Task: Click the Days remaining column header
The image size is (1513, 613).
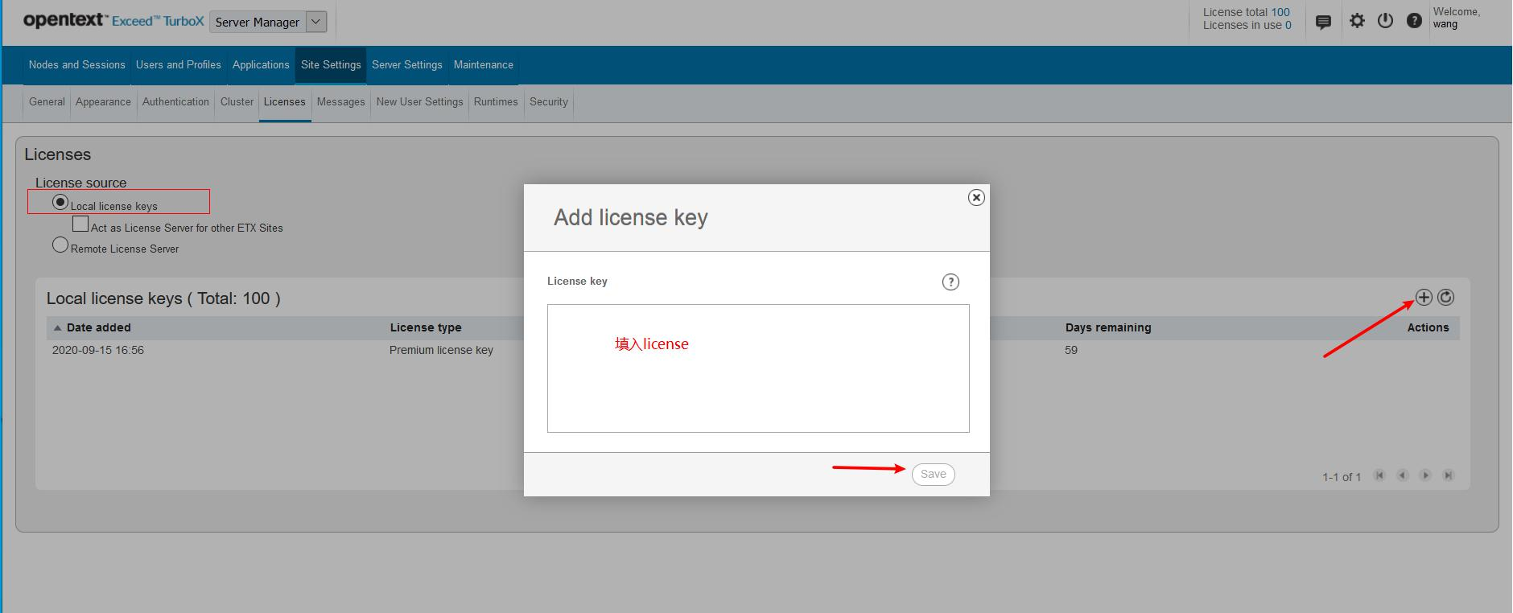Action: pyautogui.click(x=1108, y=327)
